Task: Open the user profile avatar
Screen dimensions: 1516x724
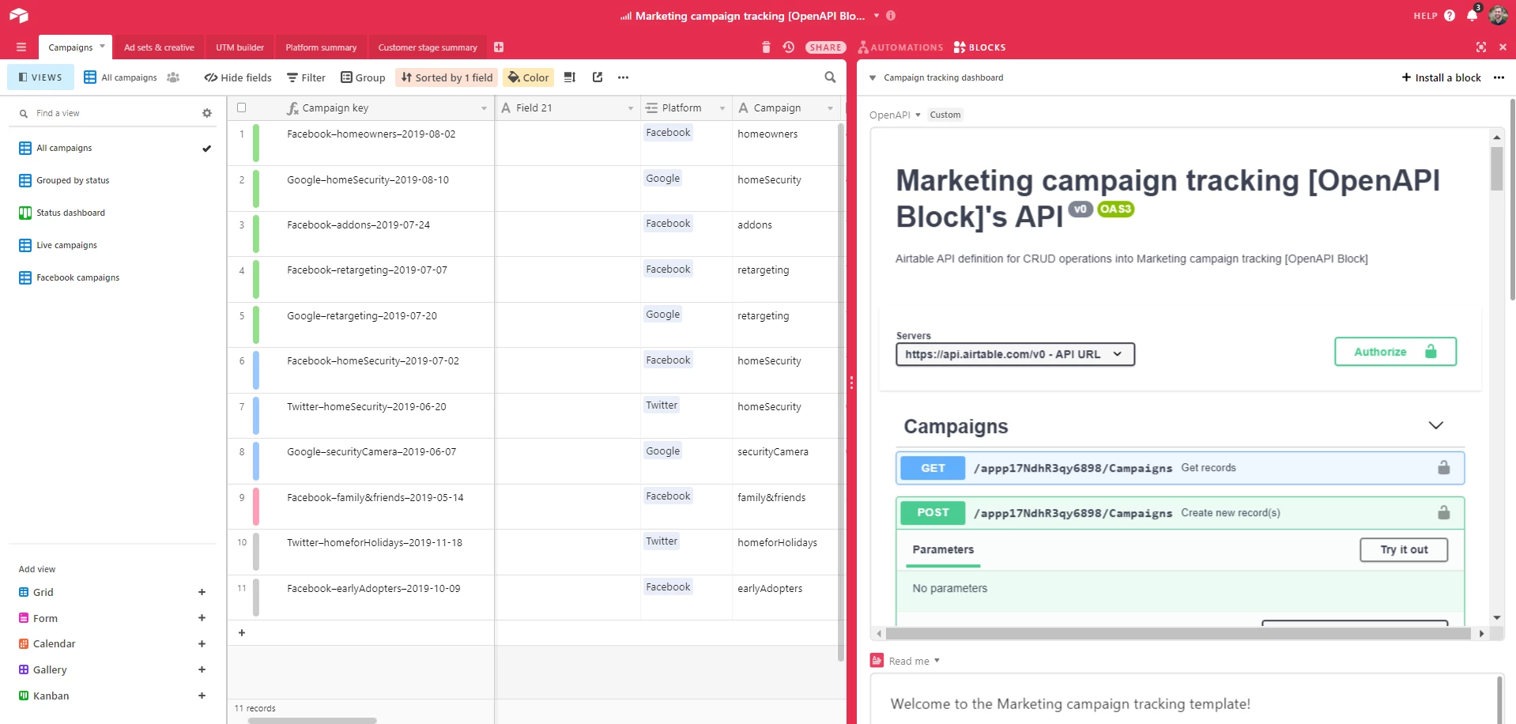Action: click(1498, 15)
